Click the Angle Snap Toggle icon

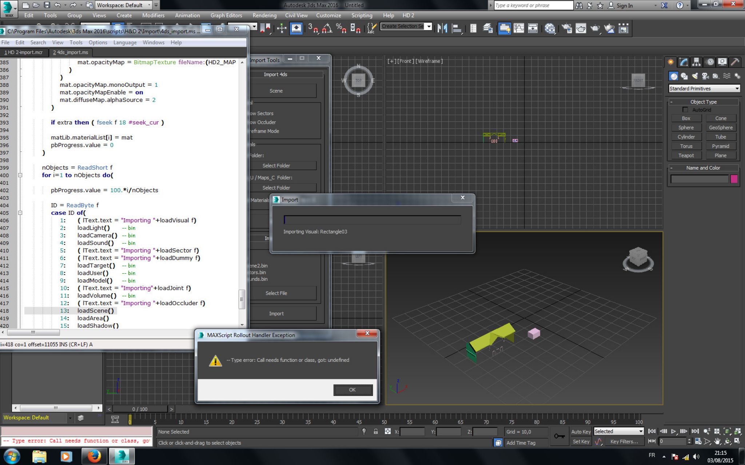tap(327, 28)
